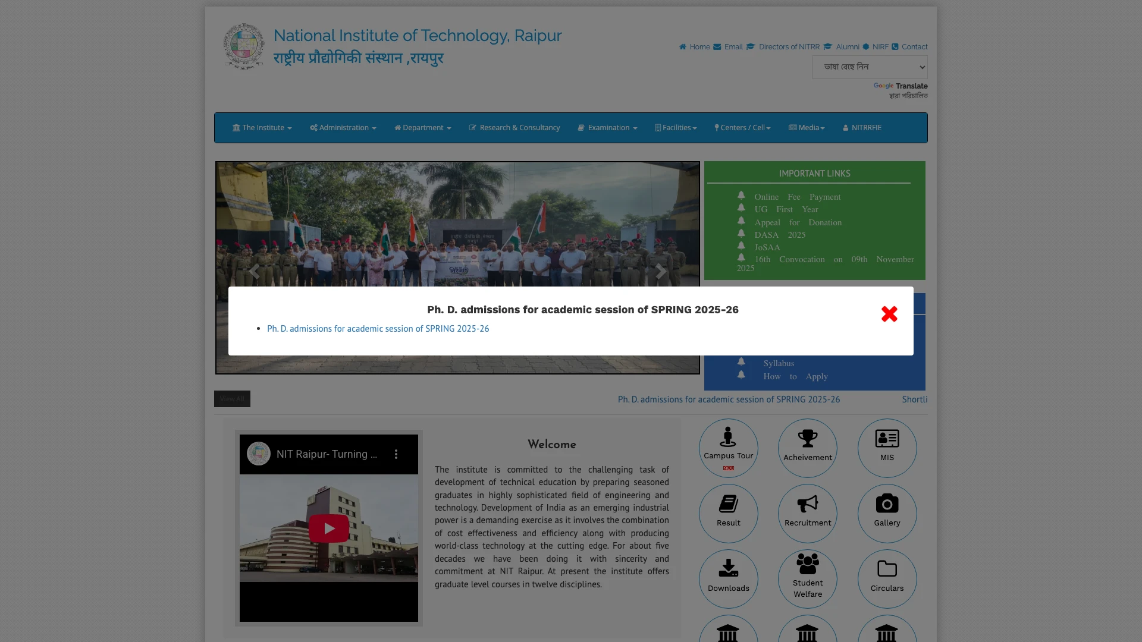This screenshot has height=642, width=1142.
Task: Open the Email link in header
Action: [727, 47]
